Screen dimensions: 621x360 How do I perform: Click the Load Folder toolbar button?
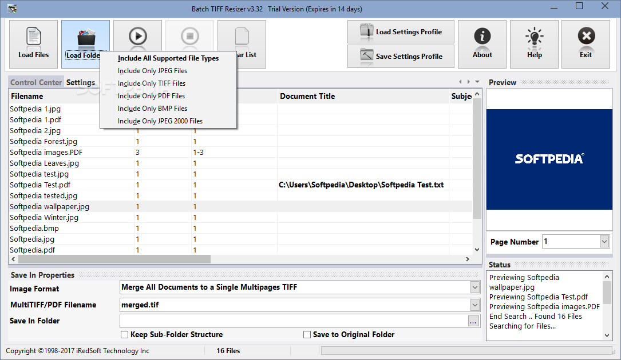pyautogui.click(x=85, y=44)
